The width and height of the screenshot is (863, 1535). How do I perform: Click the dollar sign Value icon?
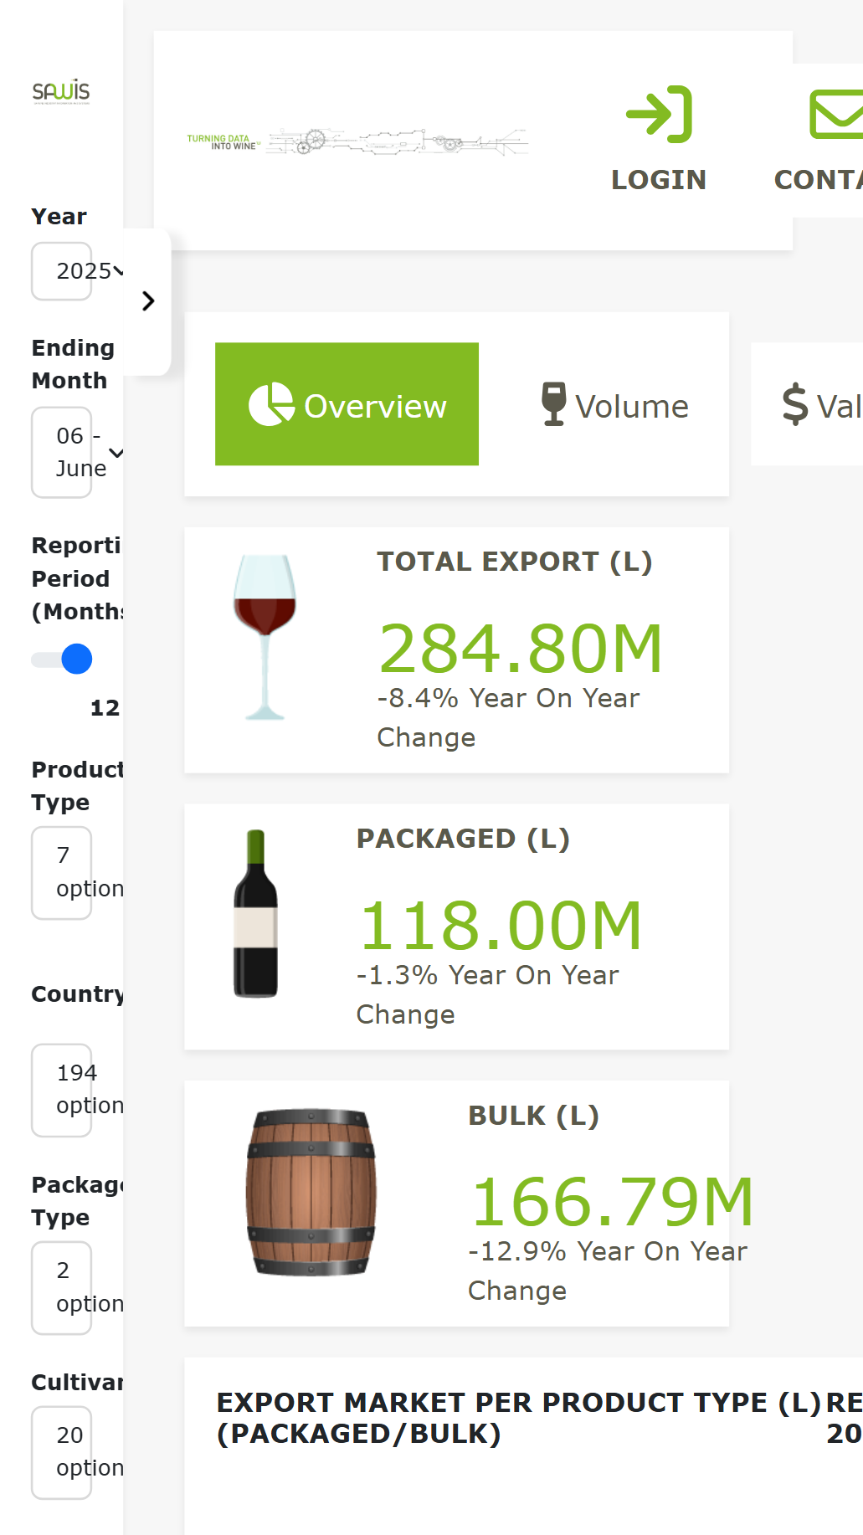[794, 404]
